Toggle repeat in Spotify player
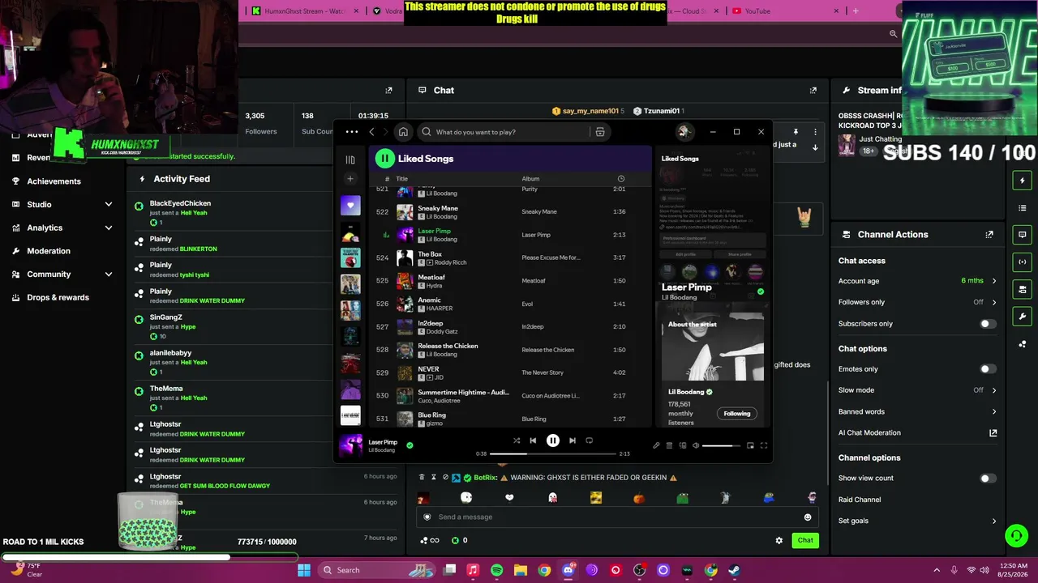 click(590, 440)
